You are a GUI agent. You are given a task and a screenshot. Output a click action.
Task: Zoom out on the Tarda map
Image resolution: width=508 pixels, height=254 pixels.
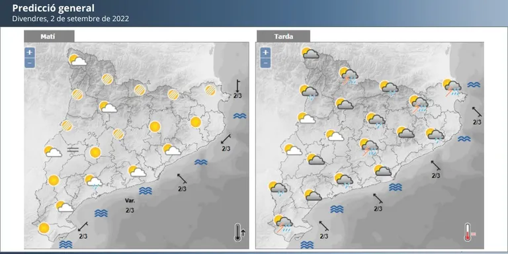coord(265,63)
